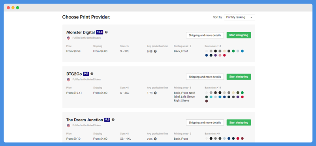Select the teal base color for DTG2Go

[x=211, y=97]
